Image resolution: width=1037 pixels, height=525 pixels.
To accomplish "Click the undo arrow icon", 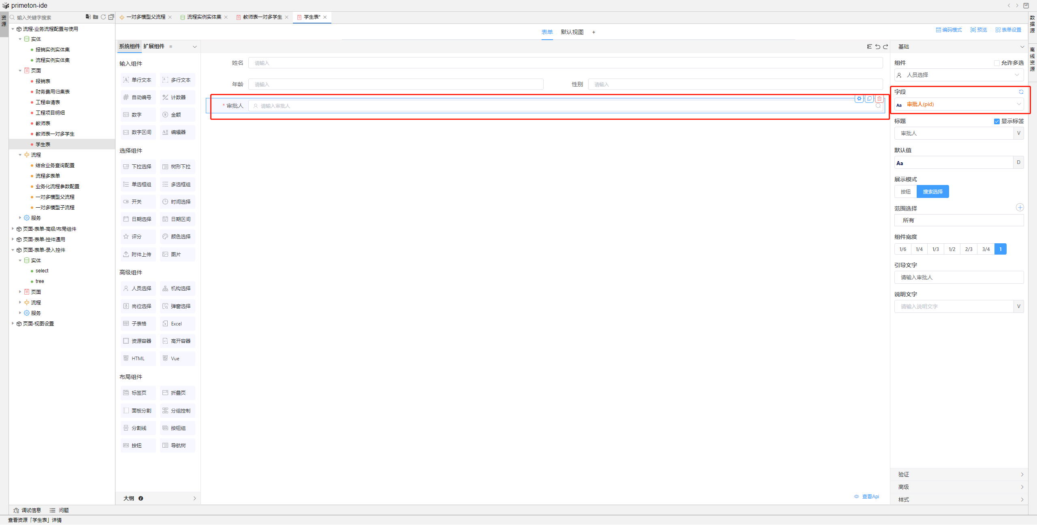I will point(877,47).
